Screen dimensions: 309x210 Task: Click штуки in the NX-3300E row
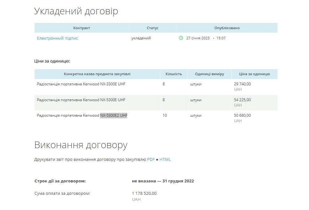196,84
